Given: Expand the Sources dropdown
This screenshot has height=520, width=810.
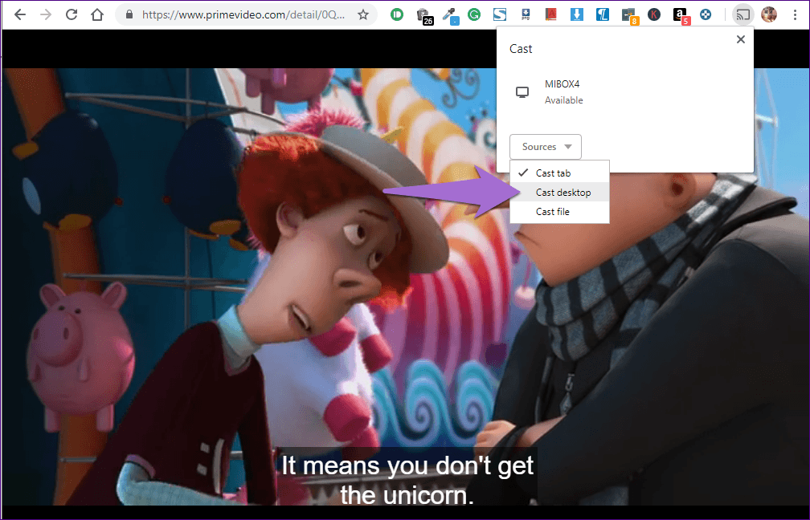Looking at the screenshot, I should pyautogui.click(x=546, y=147).
